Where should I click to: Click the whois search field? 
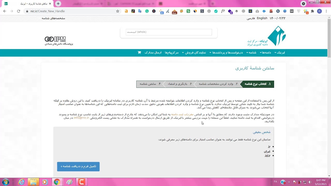coord(169,32)
